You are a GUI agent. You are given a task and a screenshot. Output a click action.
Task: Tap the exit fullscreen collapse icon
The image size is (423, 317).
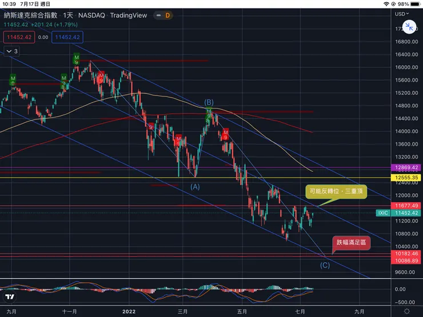coord(409,27)
